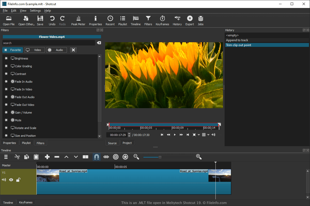310x206 pixels.
Task: Zoom out the timeline
Action: click(x=136, y=157)
